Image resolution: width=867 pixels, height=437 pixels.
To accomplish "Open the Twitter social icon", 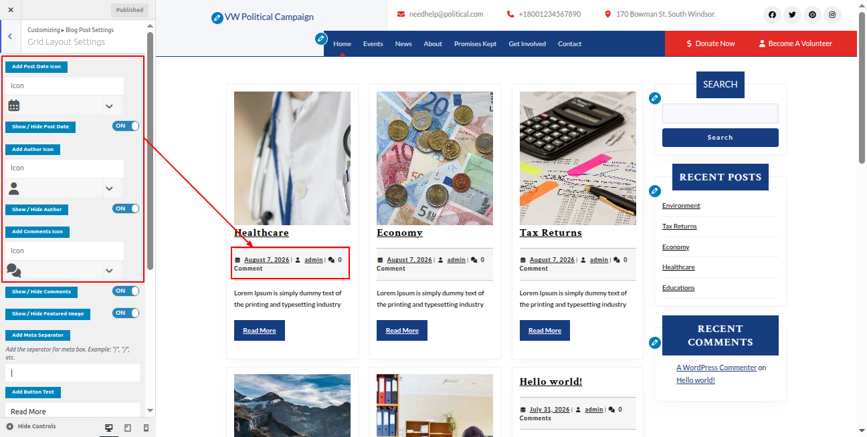I will click(x=792, y=15).
